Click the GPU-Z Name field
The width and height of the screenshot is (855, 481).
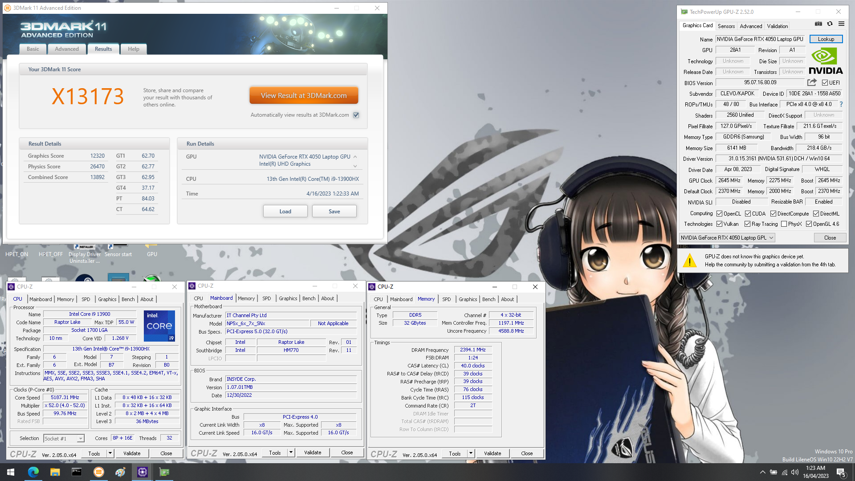[x=761, y=39]
